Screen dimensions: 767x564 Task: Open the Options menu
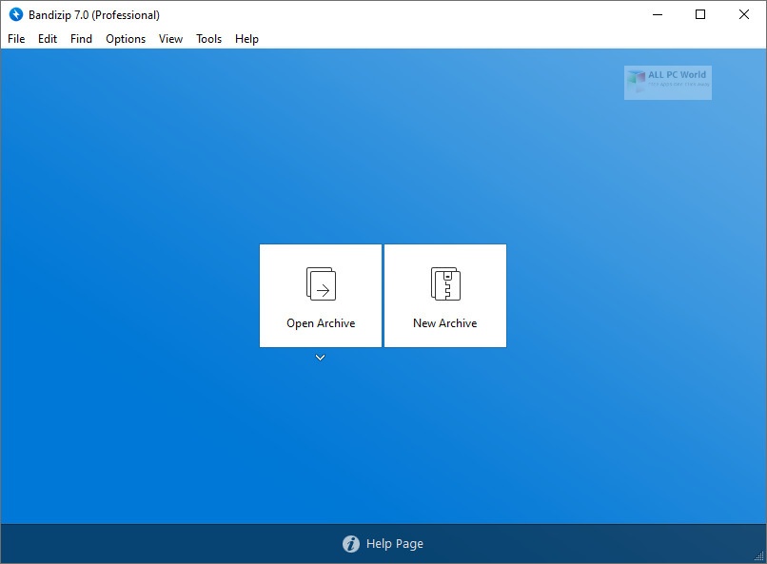tap(126, 39)
